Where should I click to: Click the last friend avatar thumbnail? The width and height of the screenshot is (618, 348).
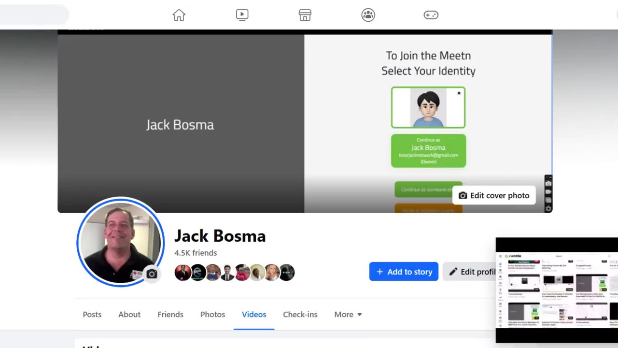pos(287,273)
